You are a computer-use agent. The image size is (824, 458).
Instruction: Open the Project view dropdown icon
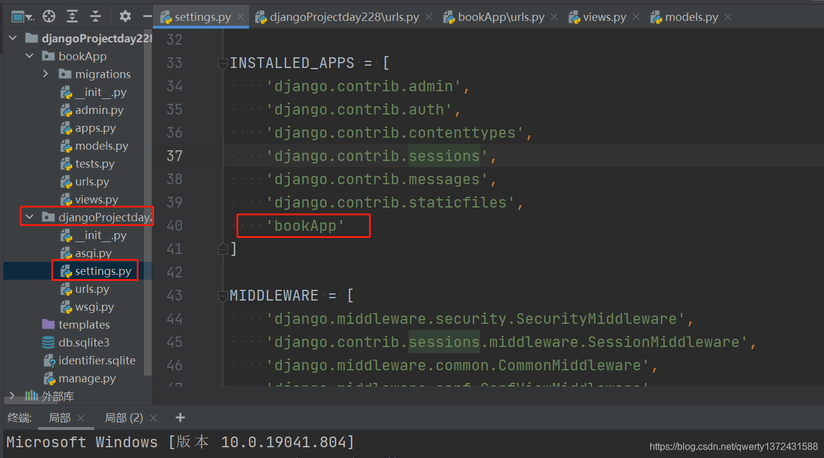point(22,17)
